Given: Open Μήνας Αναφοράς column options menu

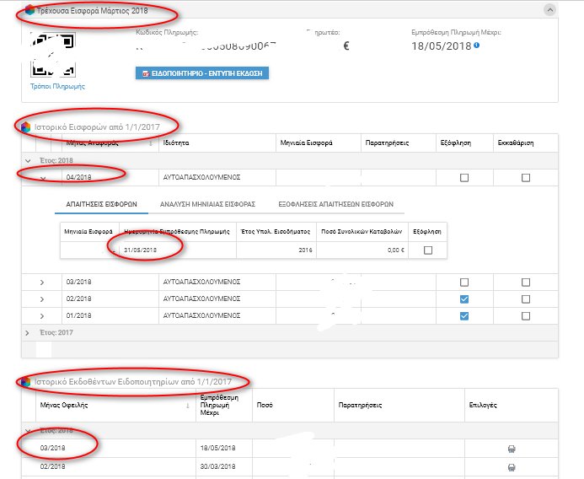Looking at the screenshot, I should point(151,143).
